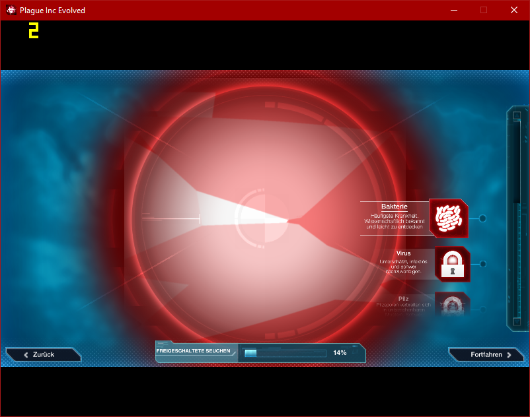The height and width of the screenshot is (417, 530).
Task: Click the bottom arrow of the plague list scrollbar
Action: [x=517, y=321]
